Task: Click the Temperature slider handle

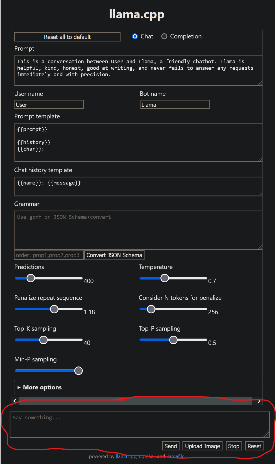Action: [165, 278]
